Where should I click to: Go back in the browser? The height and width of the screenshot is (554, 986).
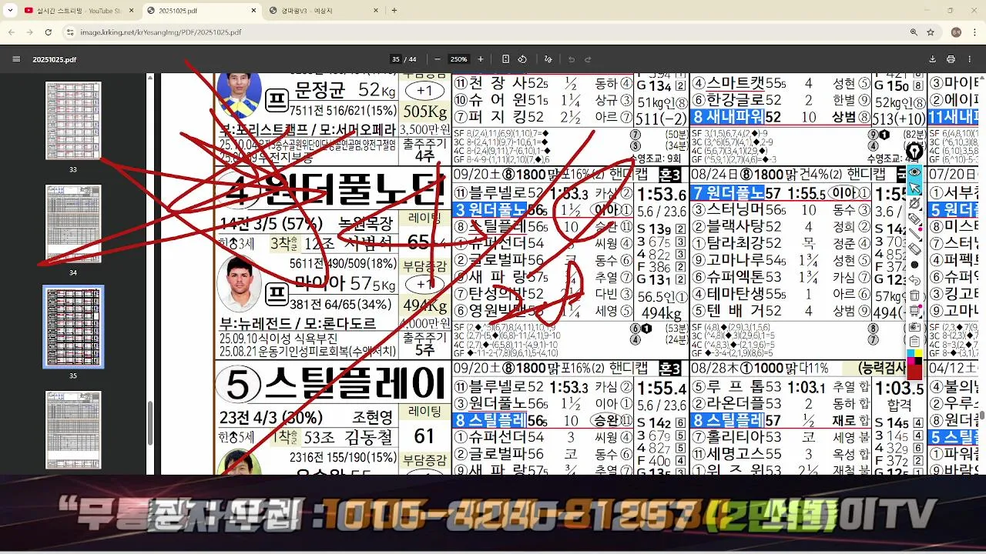pyautogui.click(x=12, y=32)
